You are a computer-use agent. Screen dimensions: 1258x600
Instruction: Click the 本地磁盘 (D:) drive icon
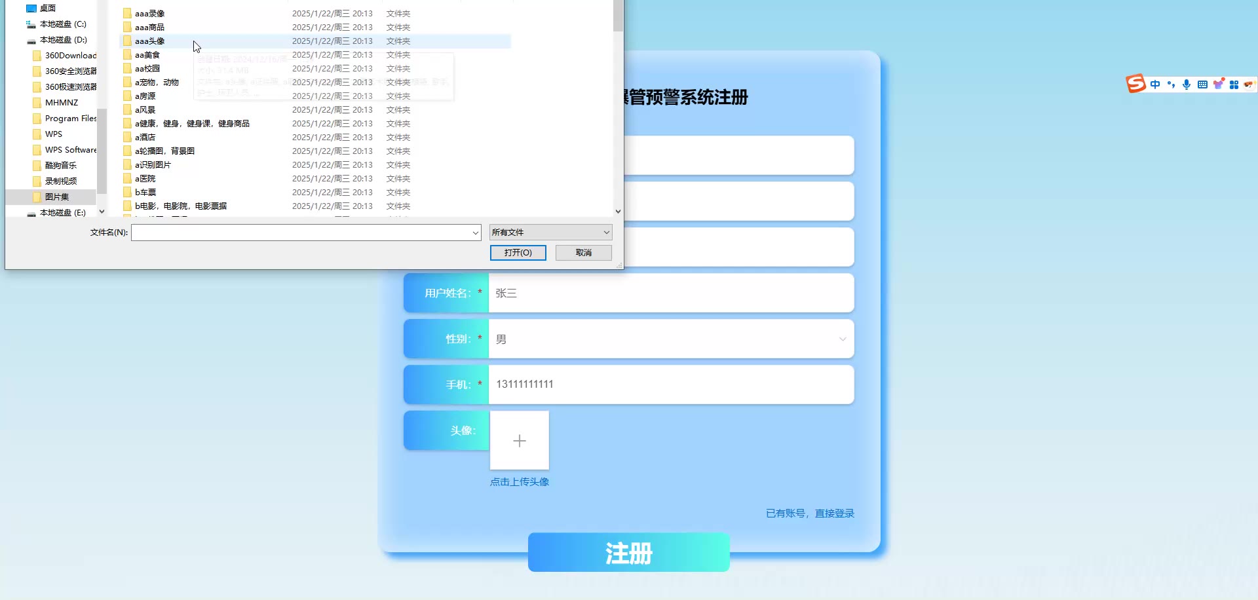[x=31, y=40]
